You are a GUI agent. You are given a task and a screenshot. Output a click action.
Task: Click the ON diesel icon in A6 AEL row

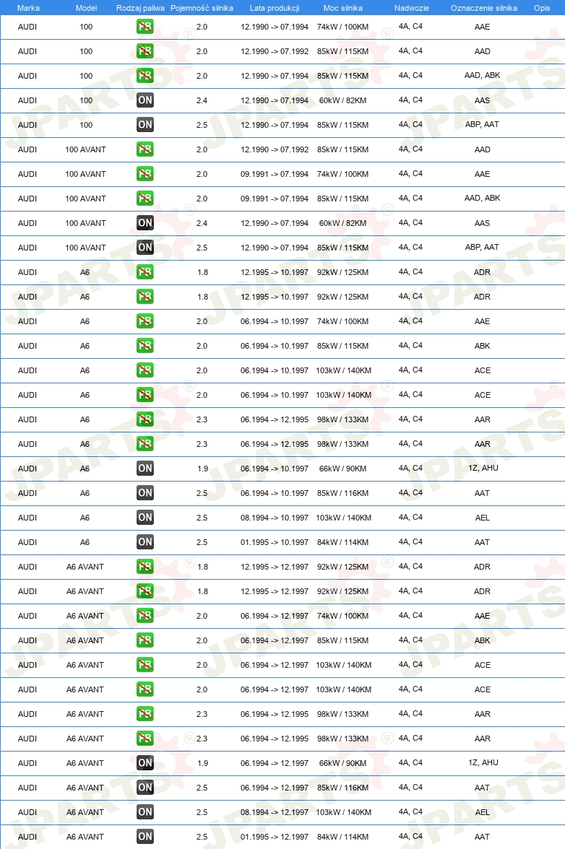(145, 518)
